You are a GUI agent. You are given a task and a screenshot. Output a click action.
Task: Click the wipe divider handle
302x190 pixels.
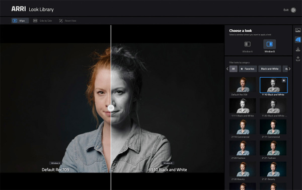tap(111, 108)
